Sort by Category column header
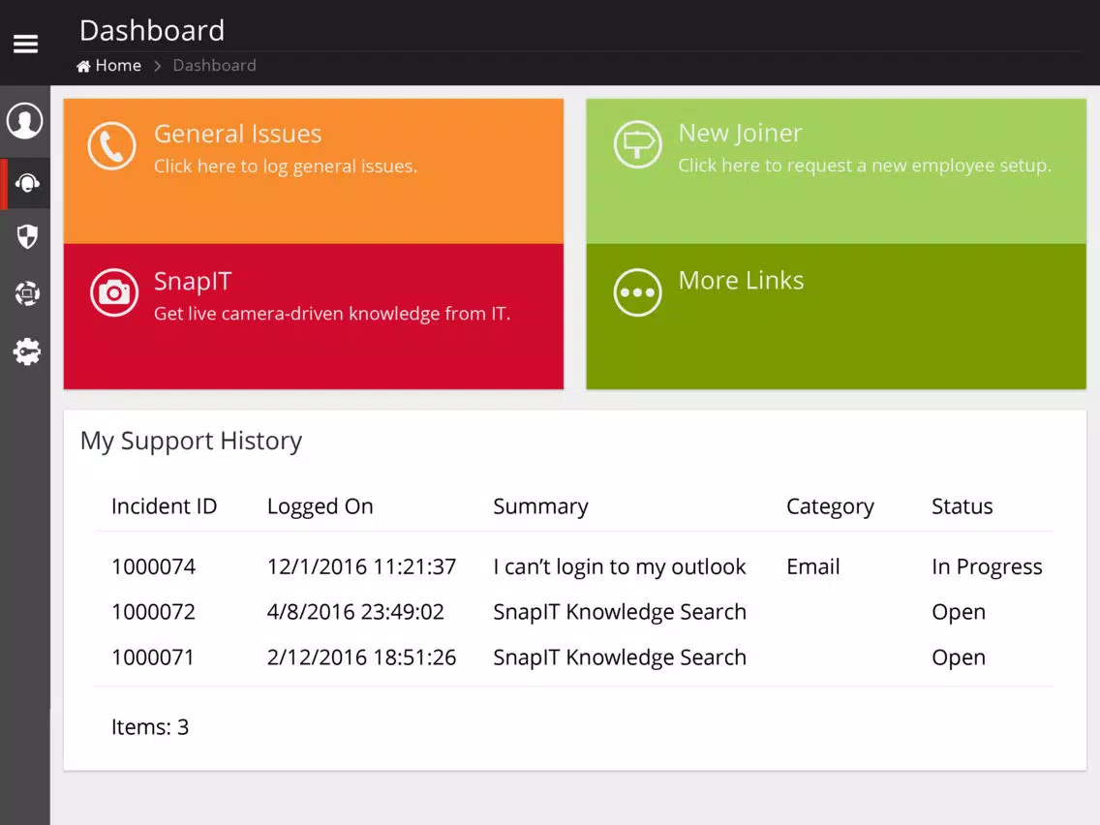Image resolution: width=1100 pixels, height=825 pixels. click(830, 506)
